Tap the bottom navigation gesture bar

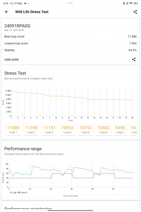pyautogui.click(x=70, y=210)
